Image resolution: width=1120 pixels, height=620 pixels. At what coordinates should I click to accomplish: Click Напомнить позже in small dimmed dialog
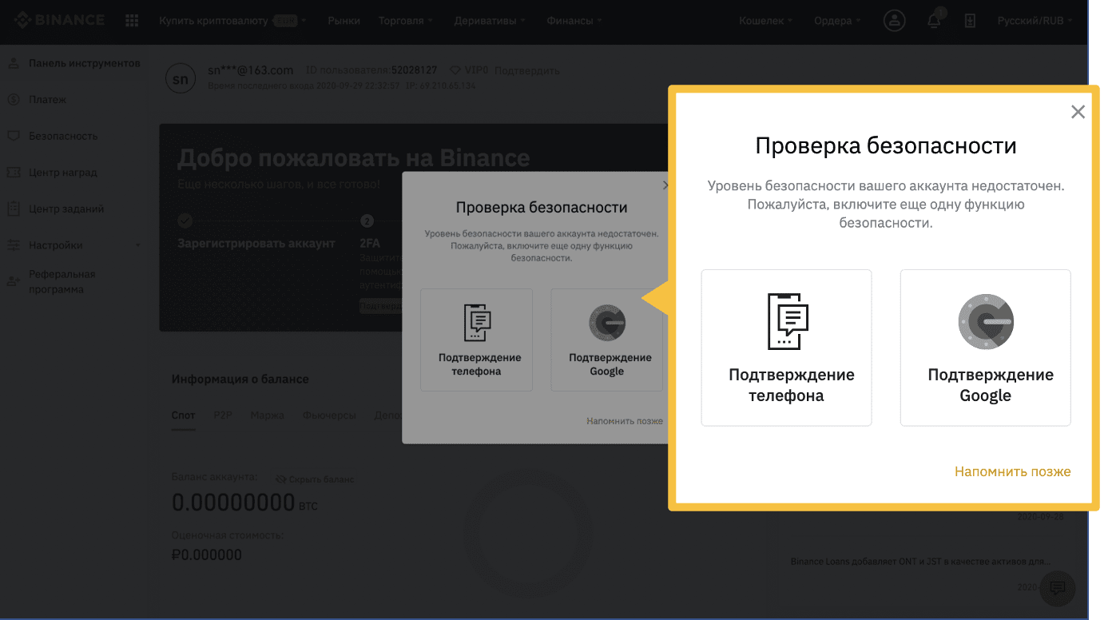[625, 421]
